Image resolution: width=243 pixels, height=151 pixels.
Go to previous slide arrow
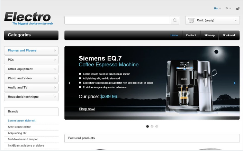point(70,83)
